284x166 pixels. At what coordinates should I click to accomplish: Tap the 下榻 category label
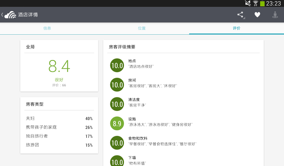132,158
